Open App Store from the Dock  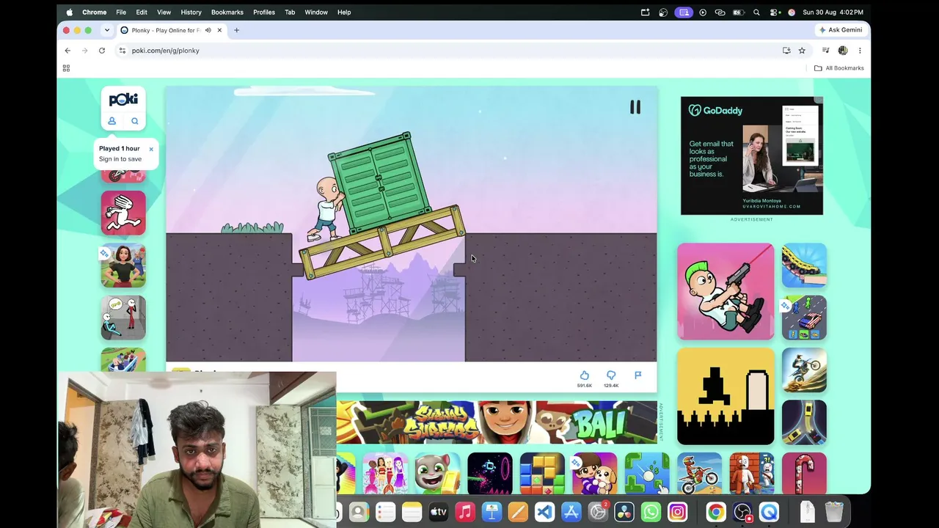[571, 512]
